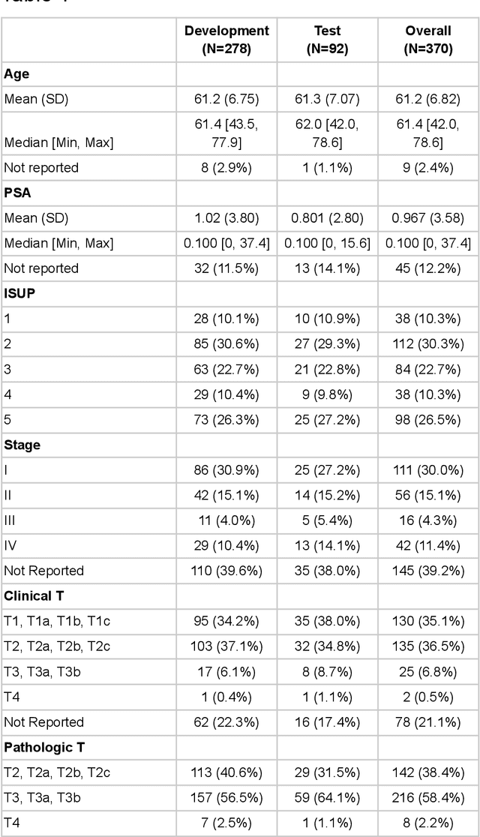480x837 pixels.
Task: Click the Development (N=278) column header
Action: point(226,40)
